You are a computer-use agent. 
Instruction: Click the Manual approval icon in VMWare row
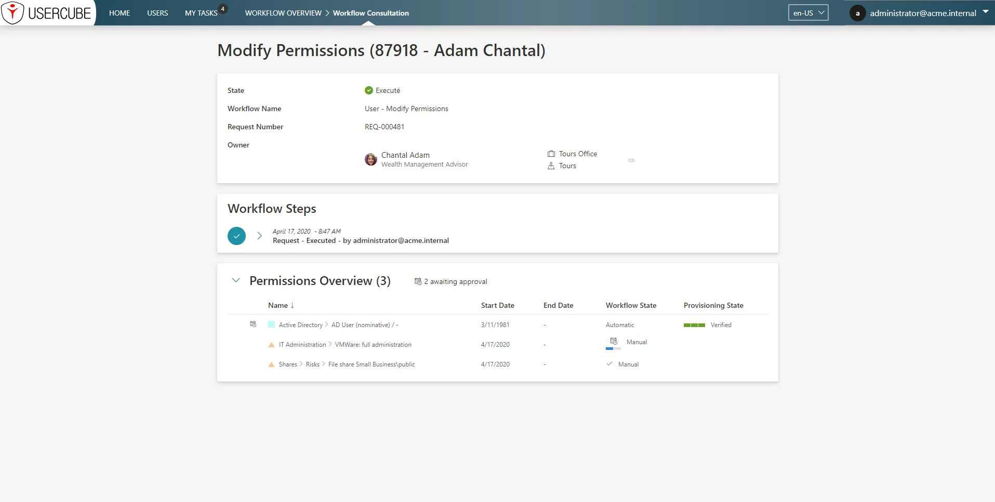point(614,341)
